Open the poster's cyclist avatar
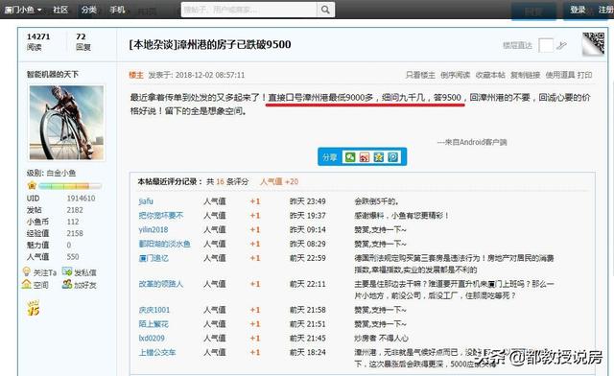 [x=66, y=123]
